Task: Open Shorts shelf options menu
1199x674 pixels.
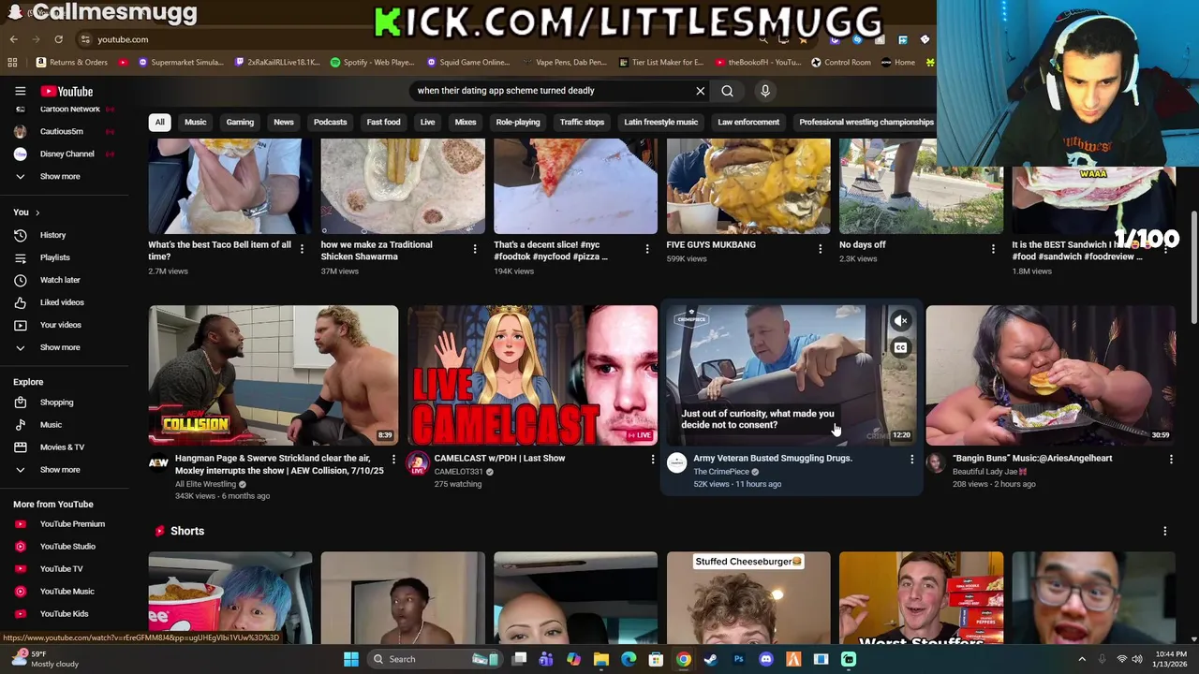Action: click(1165, 532)
